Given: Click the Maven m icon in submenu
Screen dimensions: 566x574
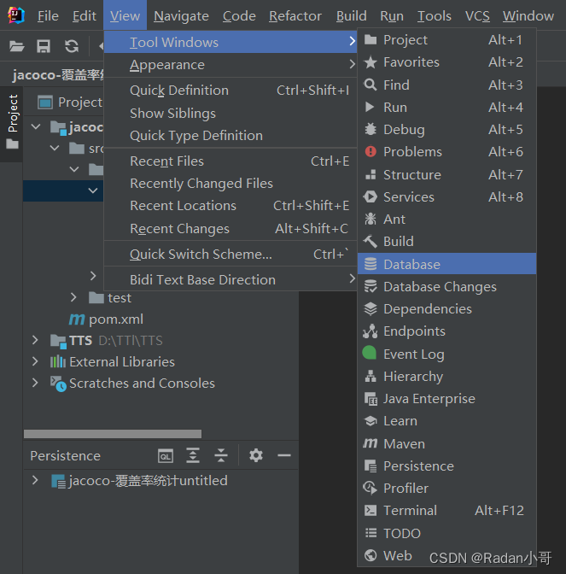Looking at the screenshot, I should point(371,443).
